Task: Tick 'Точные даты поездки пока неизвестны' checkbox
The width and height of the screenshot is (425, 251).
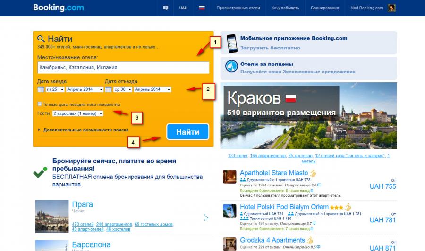Action: [x=40, y=104]
